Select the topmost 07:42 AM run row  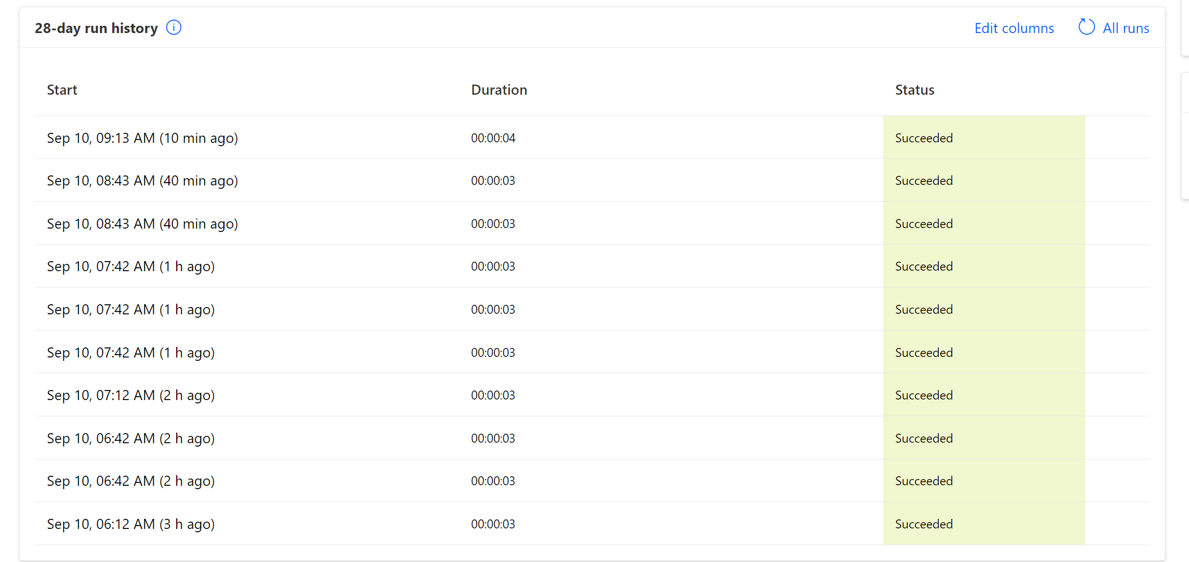[x=131, y=267]
